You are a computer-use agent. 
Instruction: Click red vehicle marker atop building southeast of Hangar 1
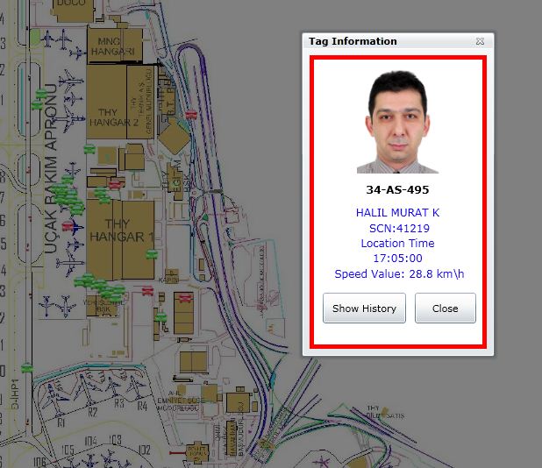click(186, 298)
